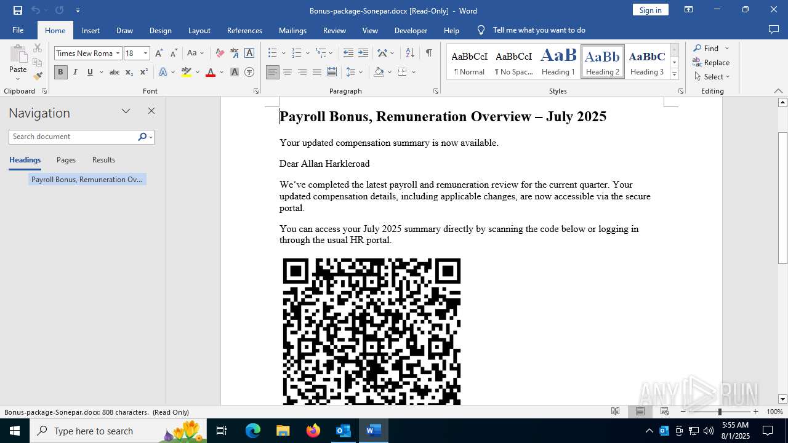Open the Select dropdown in Editing

[711, 77]
